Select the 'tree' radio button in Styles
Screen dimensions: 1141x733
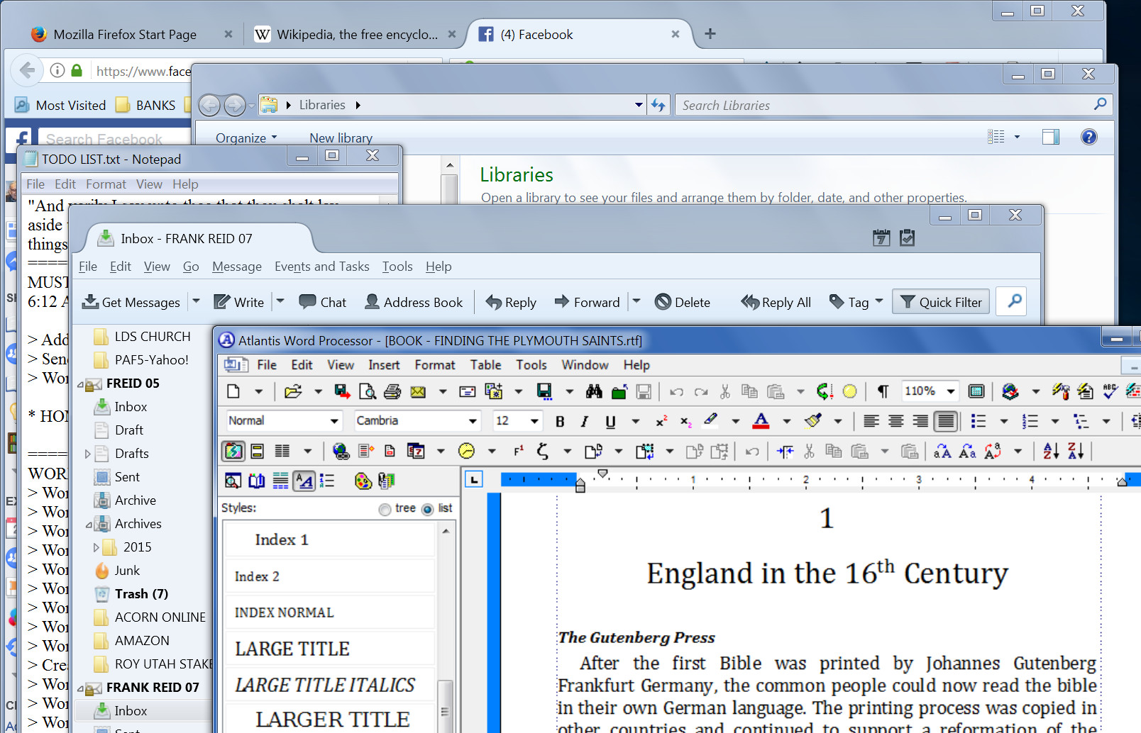click(x=385, y=509)
